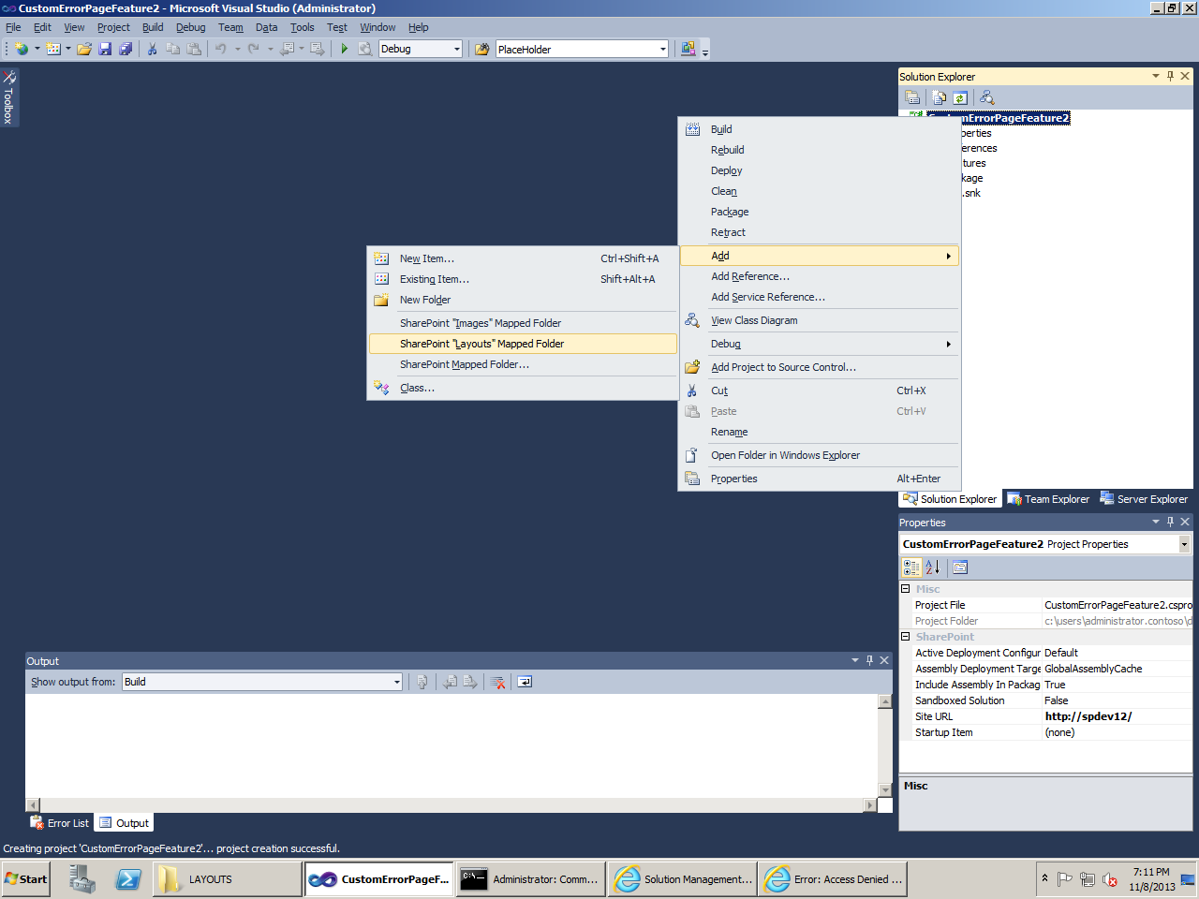Collapse the Misc category in Properties grid

(x=906, y=589)
